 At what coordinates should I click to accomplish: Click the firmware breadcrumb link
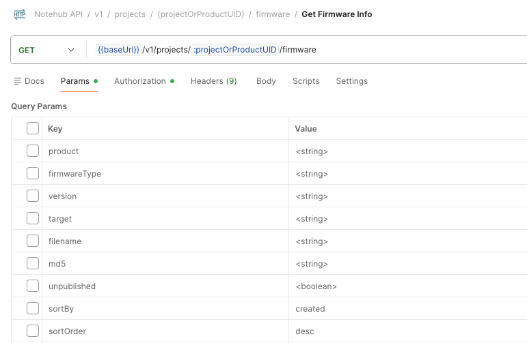click(x=273, y=14)
